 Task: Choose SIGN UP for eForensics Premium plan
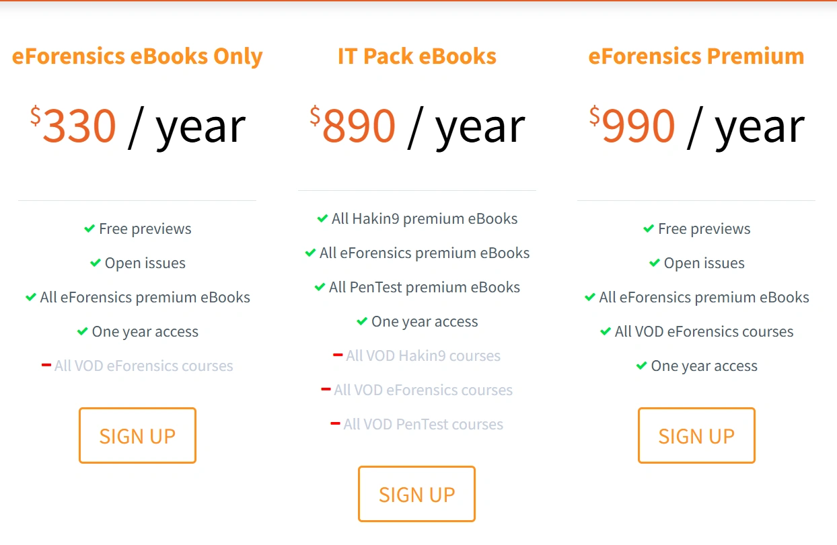point(696,435)
